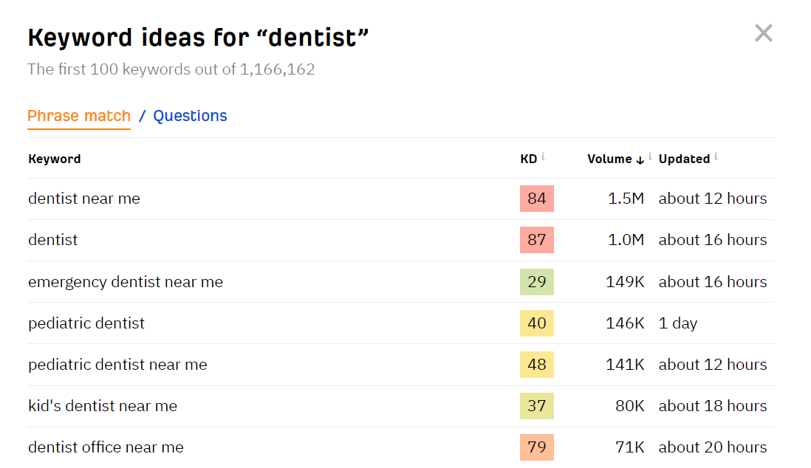Click the yellow KD 40 badge
811x468 pixels.
click(537, 323)
